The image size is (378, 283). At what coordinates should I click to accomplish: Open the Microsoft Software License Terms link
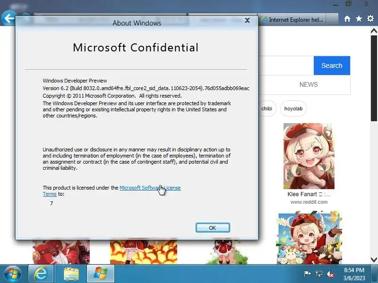coord(150,188)
